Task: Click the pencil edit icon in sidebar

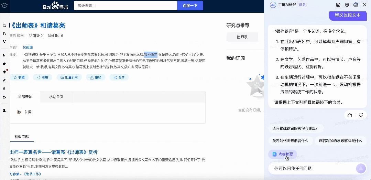Action: click(4, 81)
